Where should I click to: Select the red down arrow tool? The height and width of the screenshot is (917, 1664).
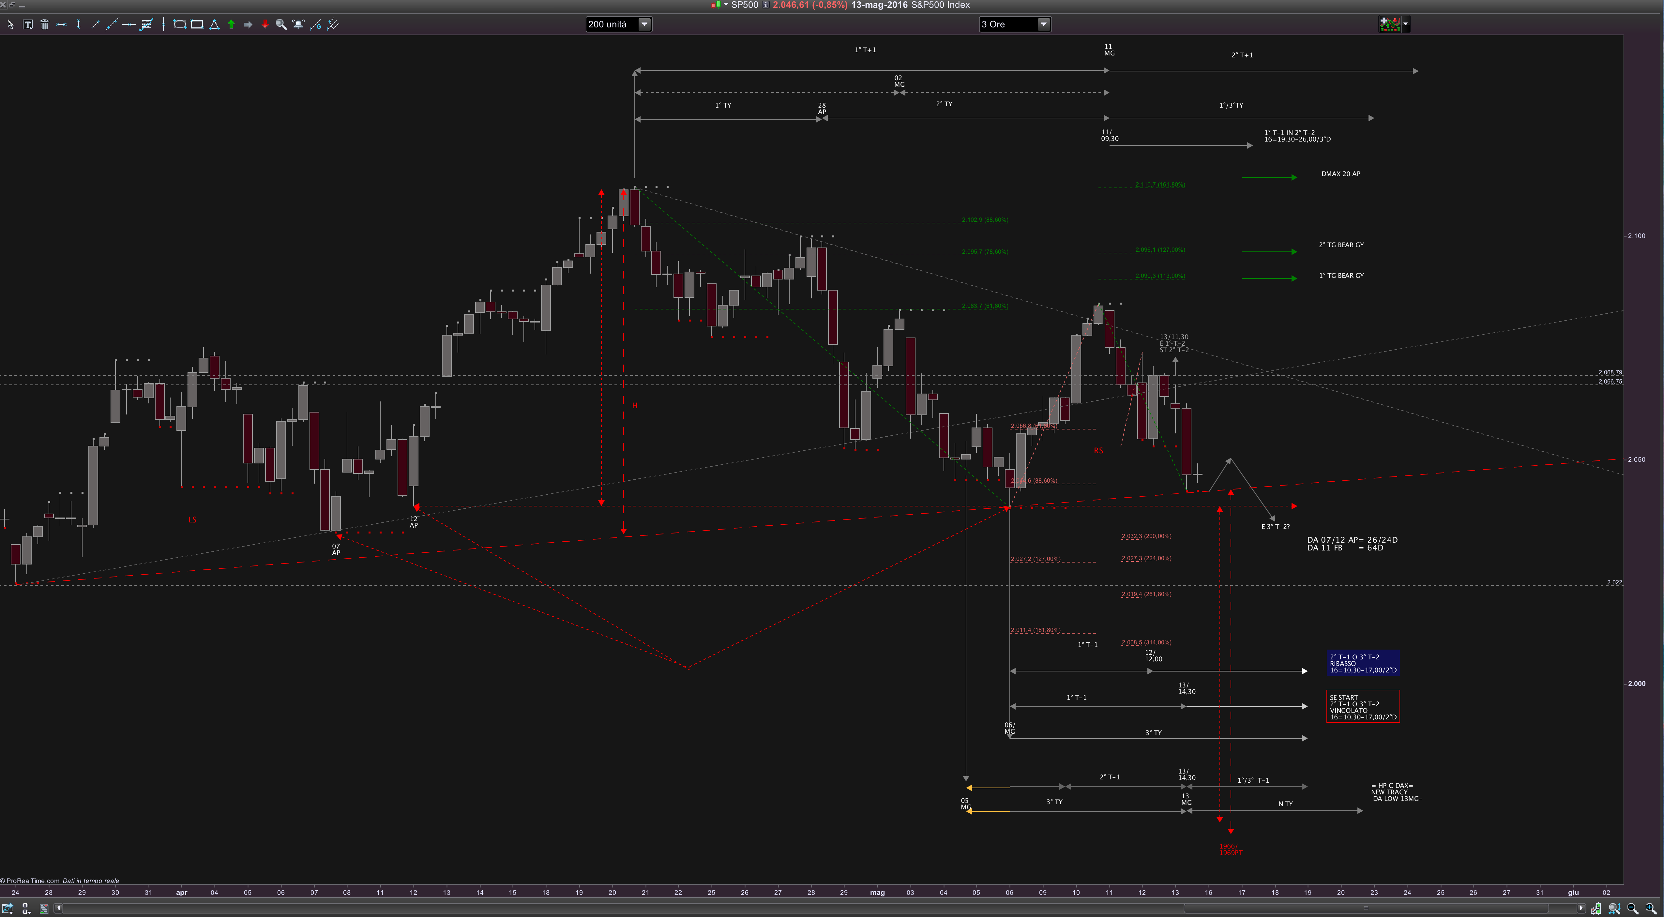tap(265, 24)
